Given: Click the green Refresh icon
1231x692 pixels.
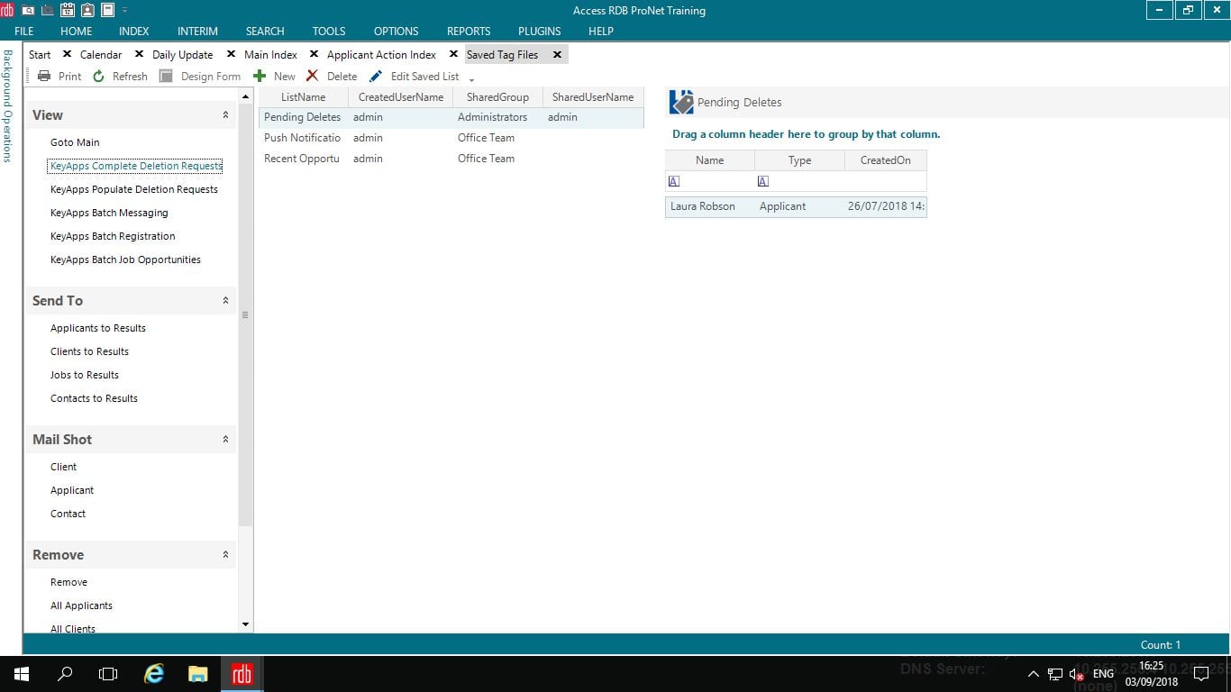Looking at the screenshot, I should point(98,77).
